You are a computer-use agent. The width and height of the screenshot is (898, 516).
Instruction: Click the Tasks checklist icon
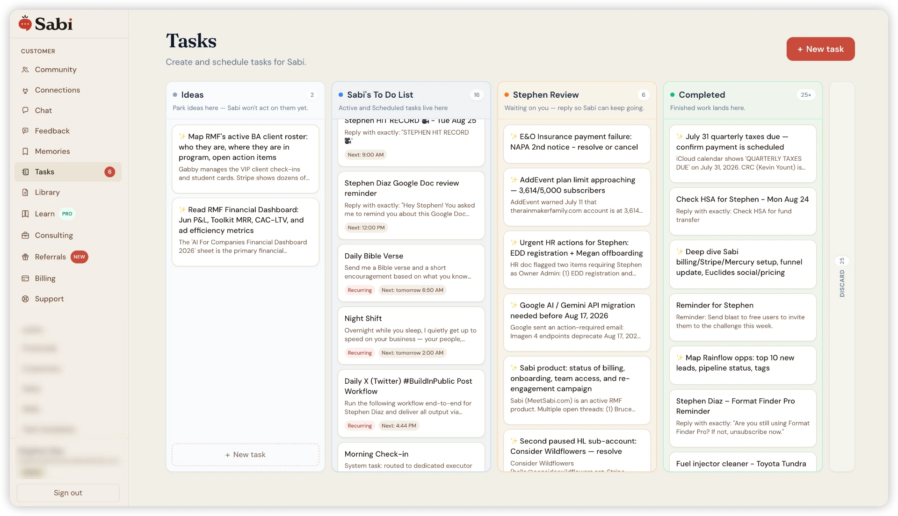tap(25, 172)
